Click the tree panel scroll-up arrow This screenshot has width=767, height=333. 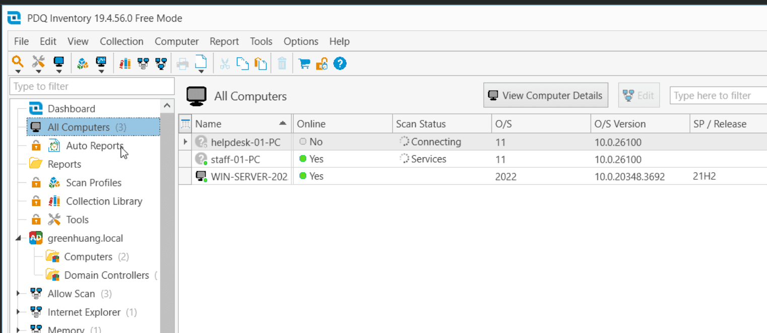pos(167,106)
